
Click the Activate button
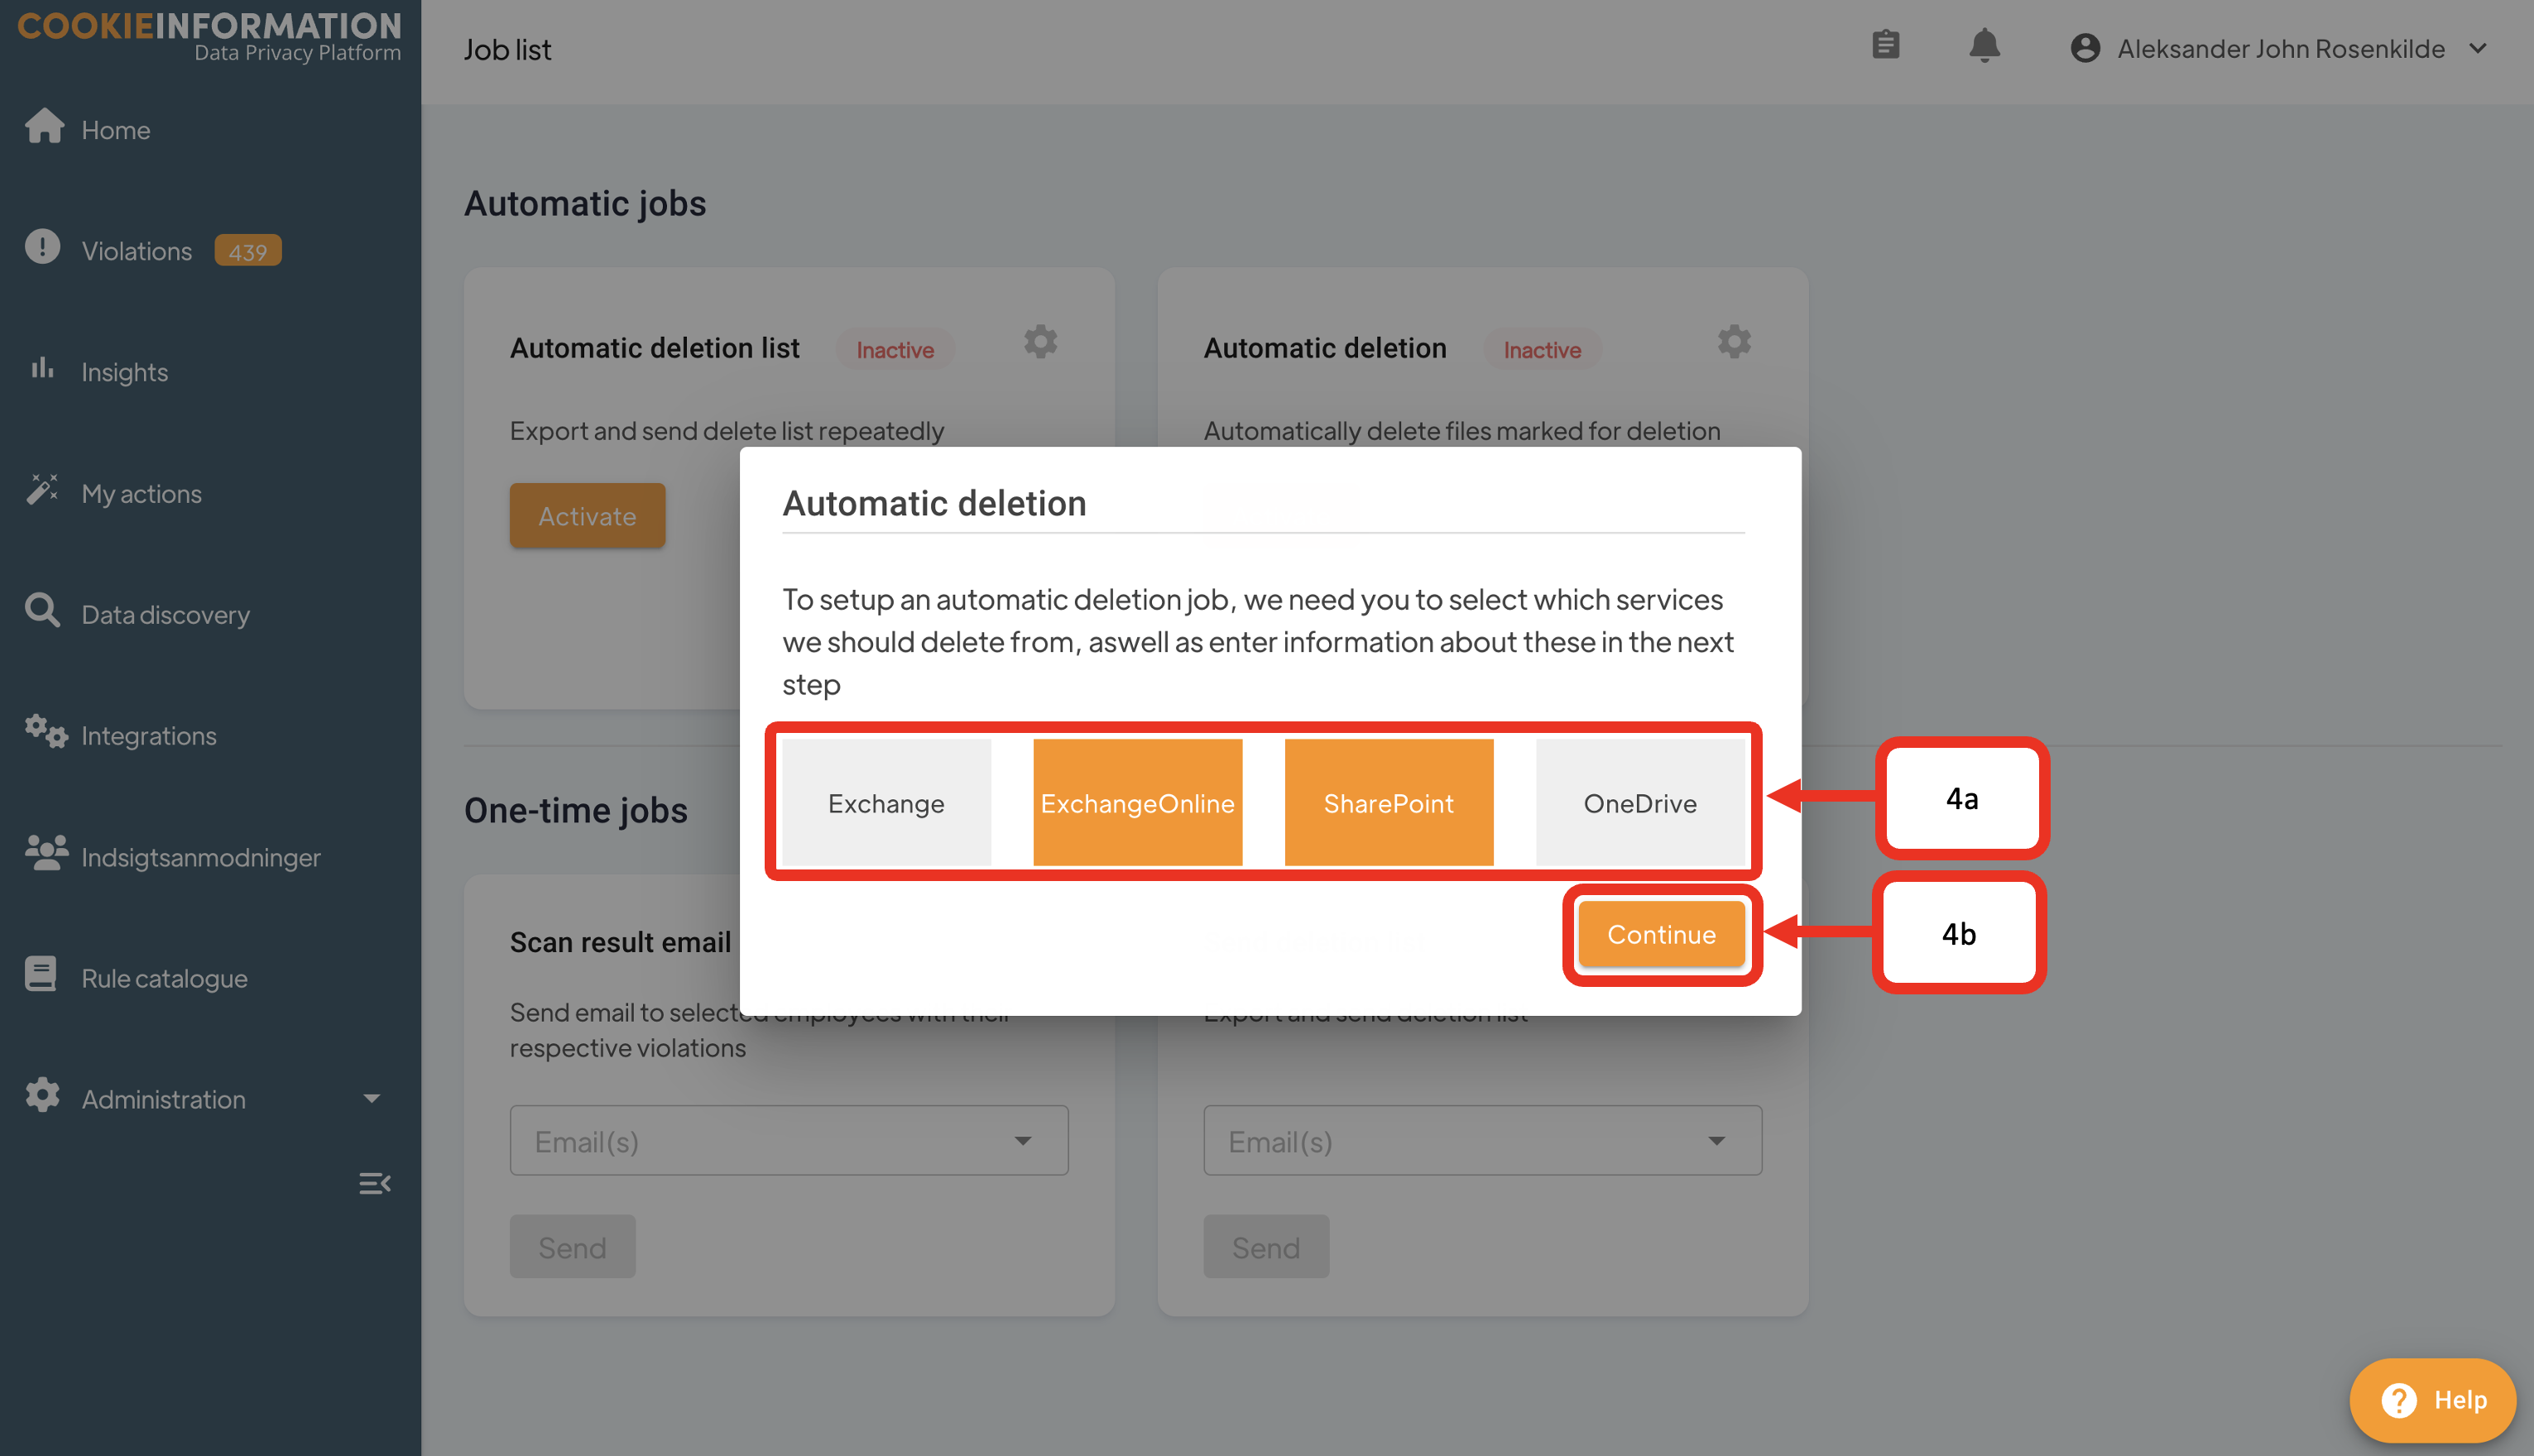point(586,515)
